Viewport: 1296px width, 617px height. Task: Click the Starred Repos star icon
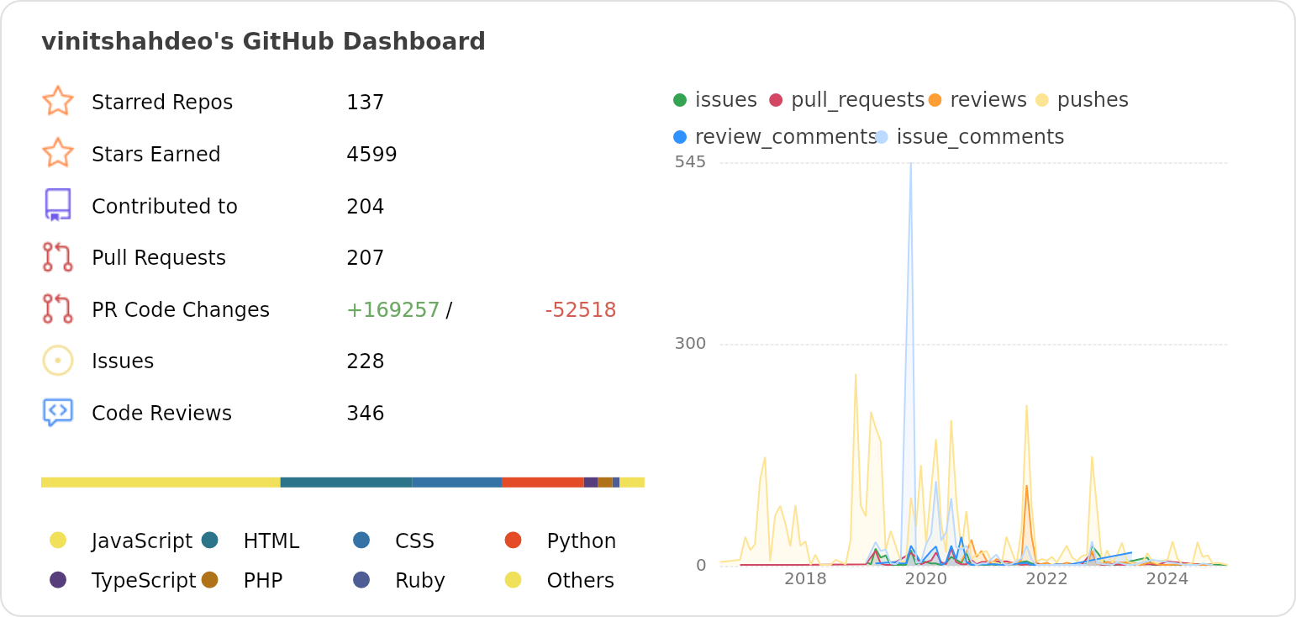tap(57, 101)
